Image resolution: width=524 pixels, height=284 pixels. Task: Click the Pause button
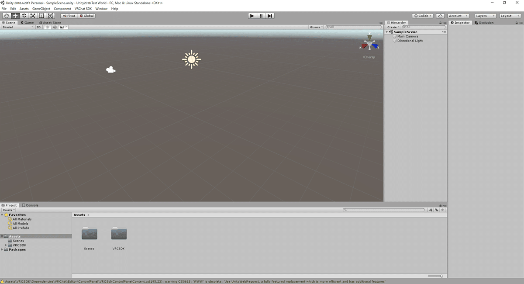261,16
